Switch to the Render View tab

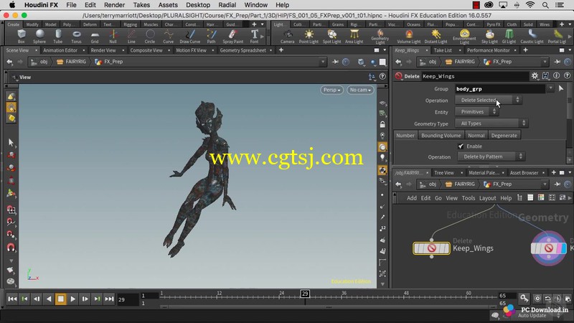[x=103, y=50]
